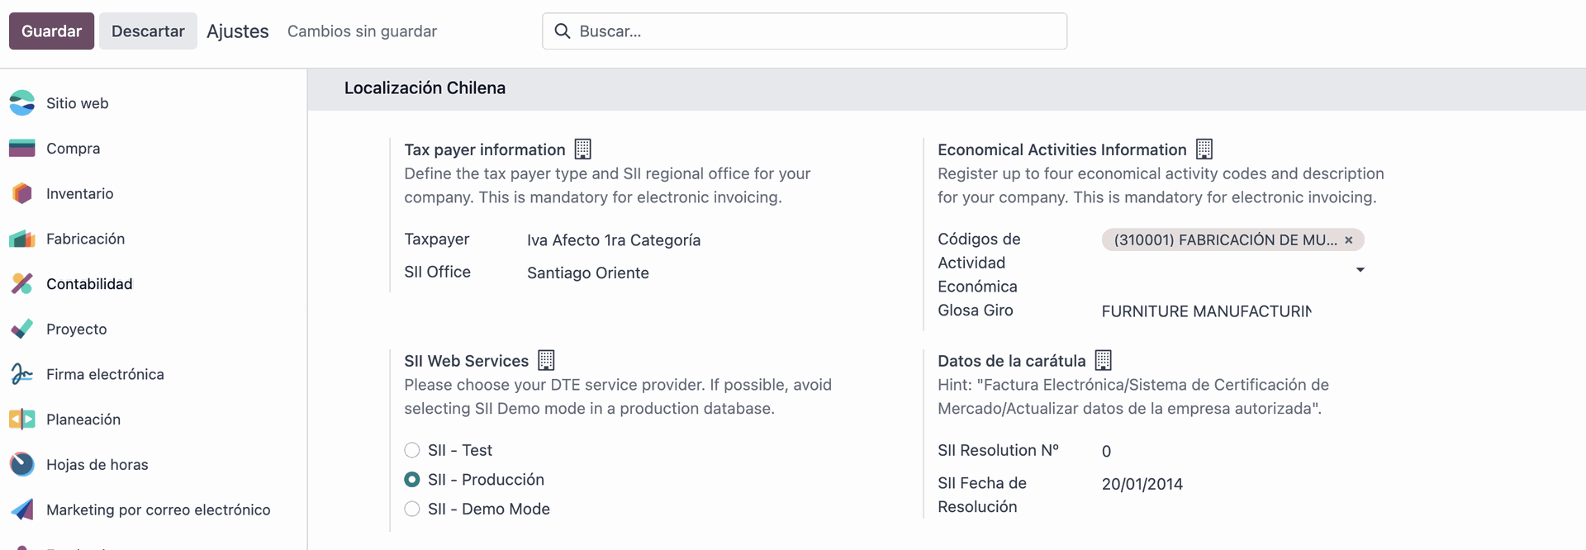Click the SII - Producción label text
The image size is (1586, 550).
click(x=486, y=480)
